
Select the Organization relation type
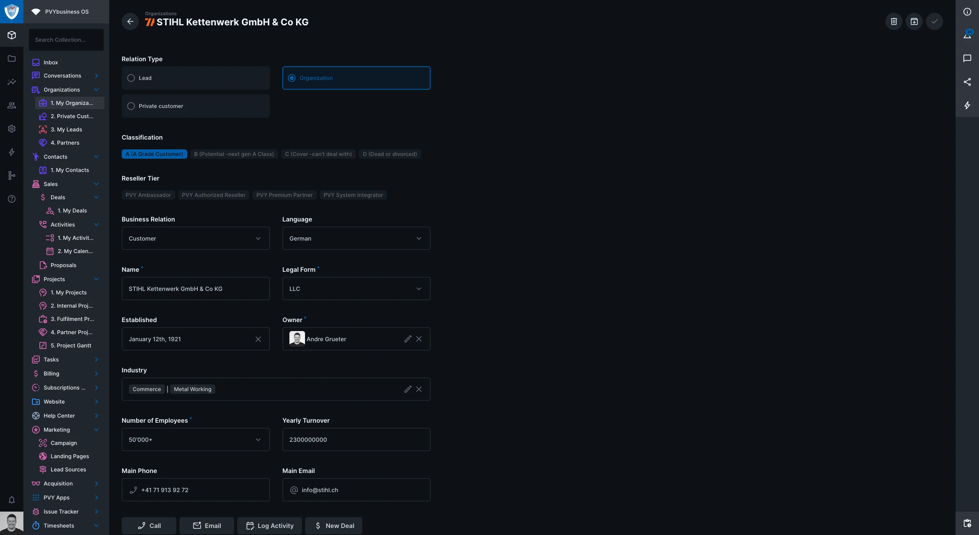[x=356, y=78]
